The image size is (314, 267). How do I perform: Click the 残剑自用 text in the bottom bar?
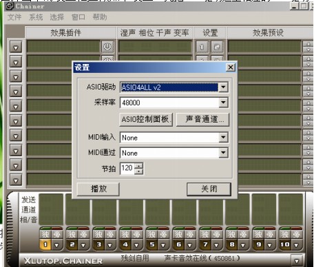tap(135, 258)
